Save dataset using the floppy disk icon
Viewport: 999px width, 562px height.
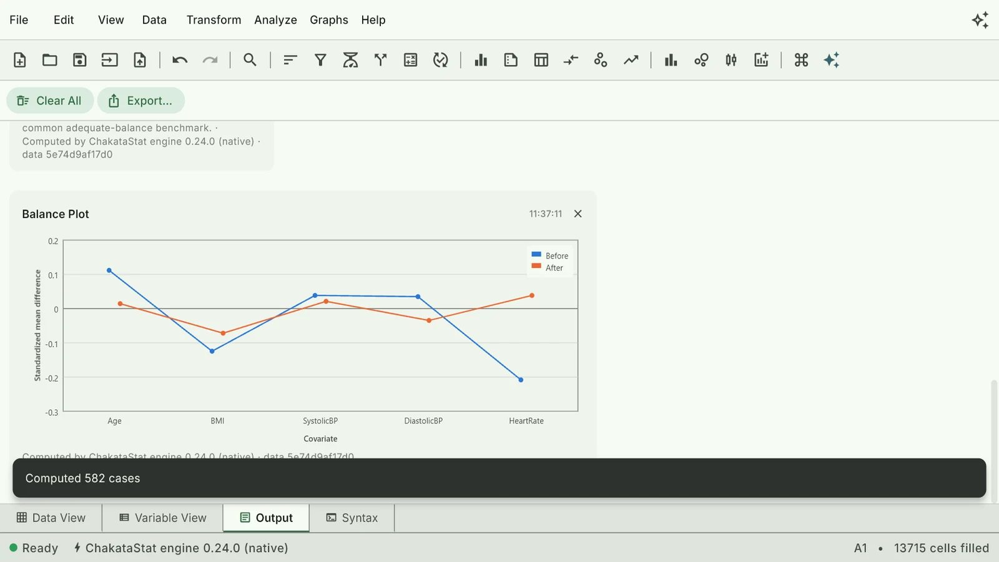pos(79,60)
